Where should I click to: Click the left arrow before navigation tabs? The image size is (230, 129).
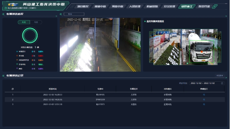click(x=72, y=7)
